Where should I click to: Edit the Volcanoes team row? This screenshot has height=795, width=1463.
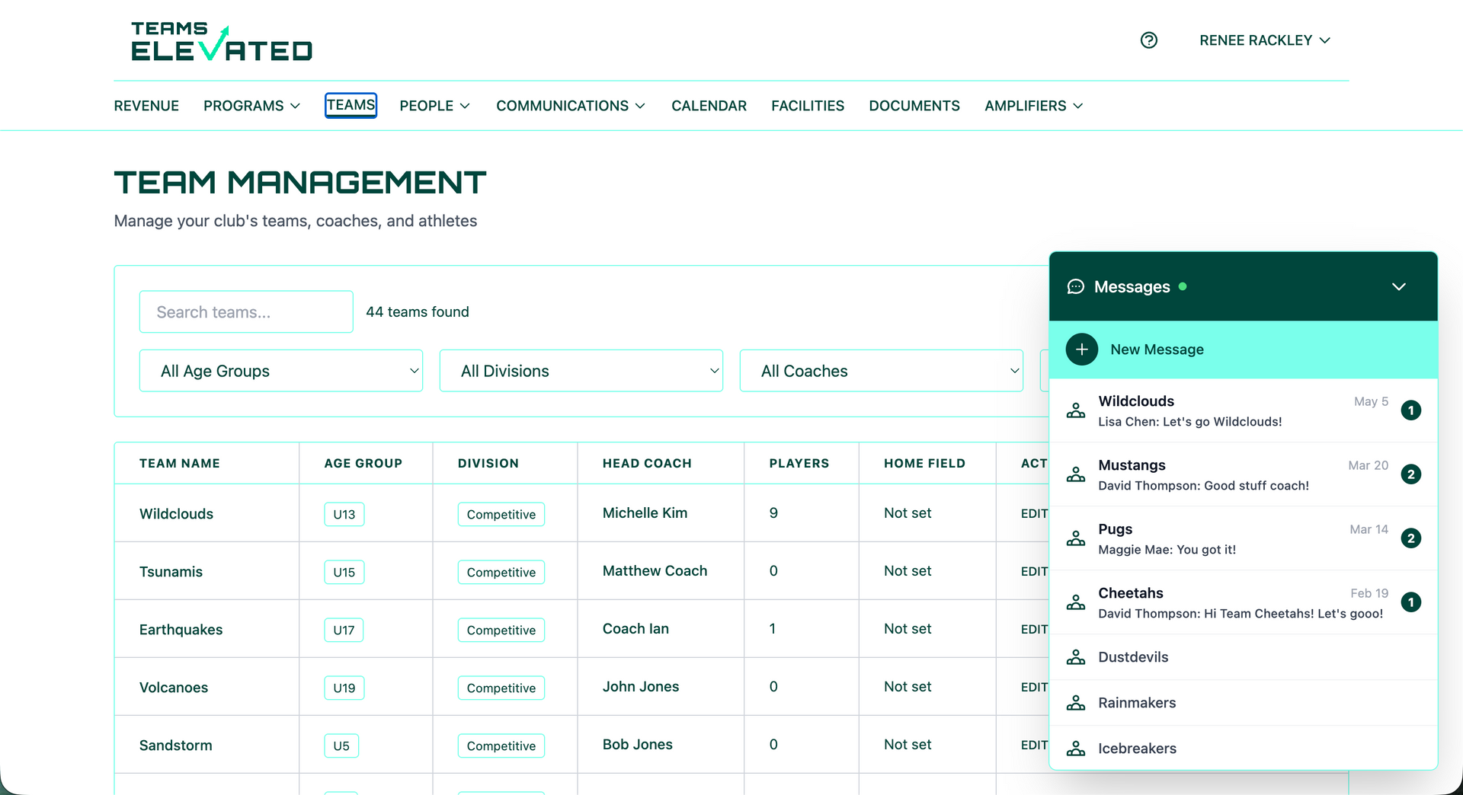pyautogui.click(x=1034, y=688)
